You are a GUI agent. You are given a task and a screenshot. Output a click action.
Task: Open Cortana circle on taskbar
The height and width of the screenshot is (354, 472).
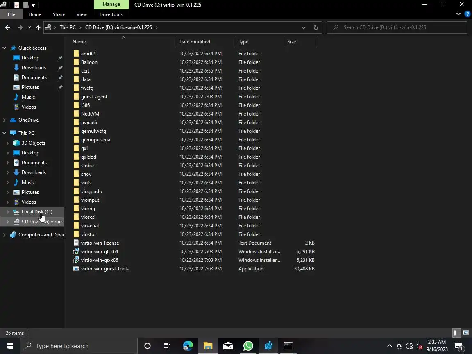[147, 346]
